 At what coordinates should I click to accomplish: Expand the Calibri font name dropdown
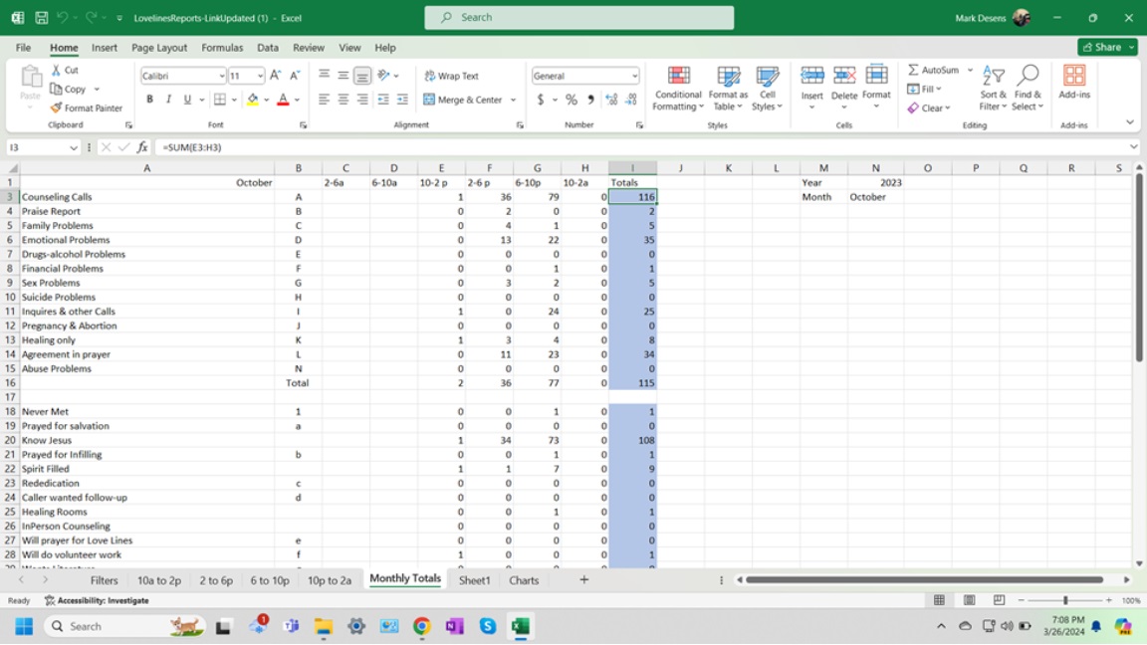[221, 77]
